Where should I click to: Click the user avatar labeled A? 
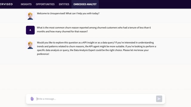click(x=30, y=30)
